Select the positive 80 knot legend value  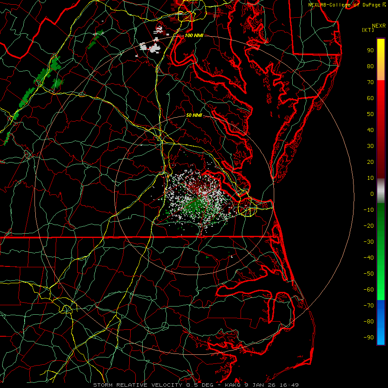coord(370,66)
